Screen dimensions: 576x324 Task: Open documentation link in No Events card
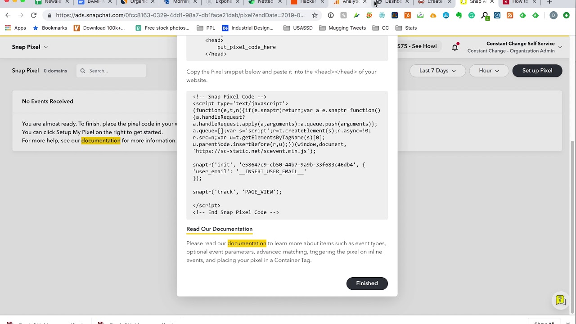click(101, 140)
